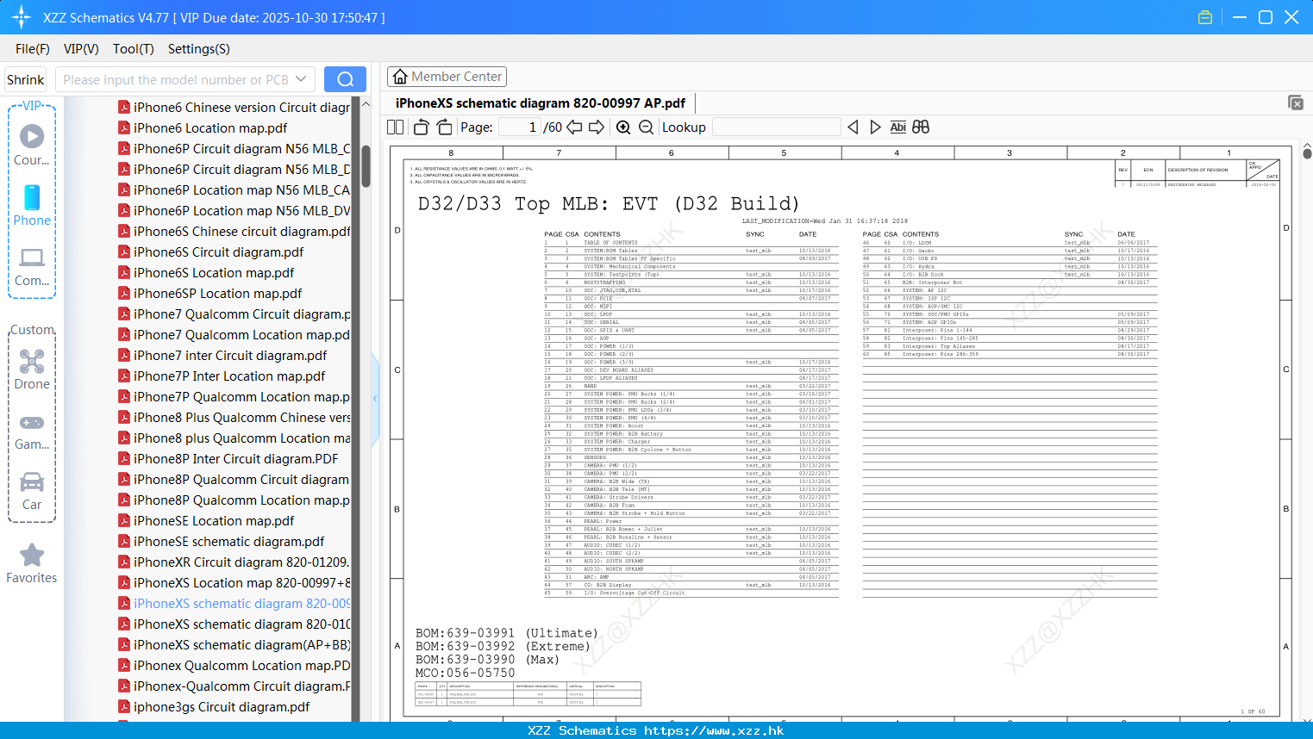Click the blue search button

tap(345, 79)
